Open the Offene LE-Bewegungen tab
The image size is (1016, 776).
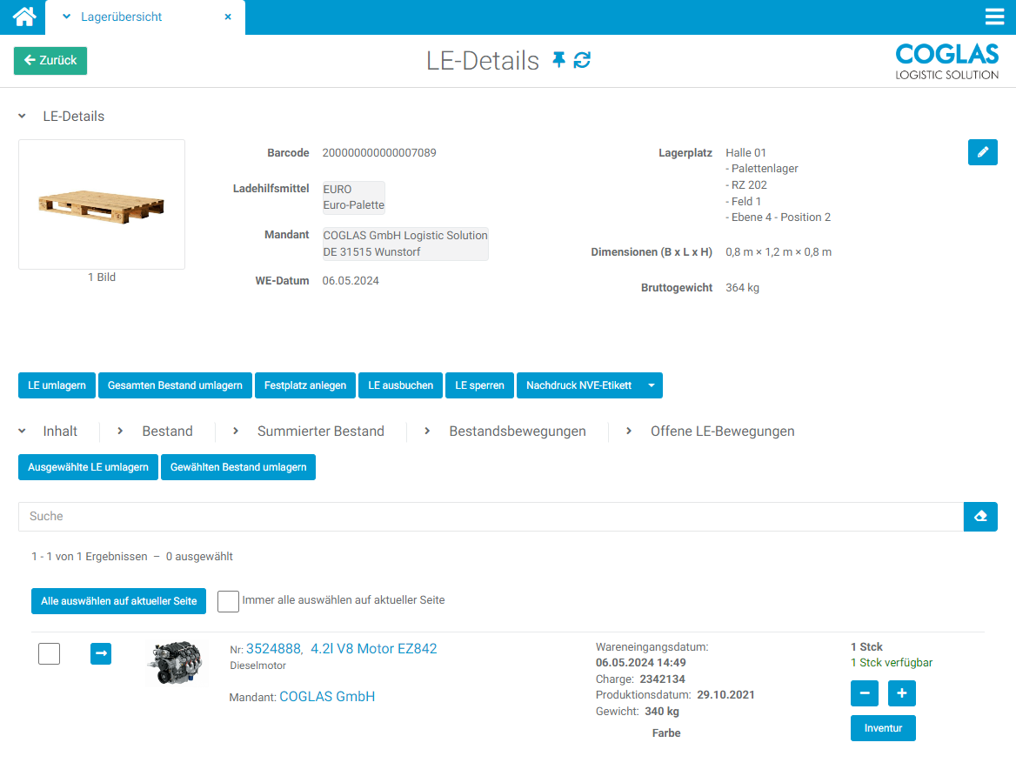(x=722, y=431)
